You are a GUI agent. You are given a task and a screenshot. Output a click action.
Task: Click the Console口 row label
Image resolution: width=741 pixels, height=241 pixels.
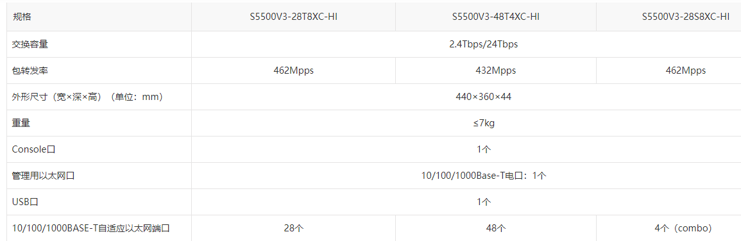click(x=34, y=149)
